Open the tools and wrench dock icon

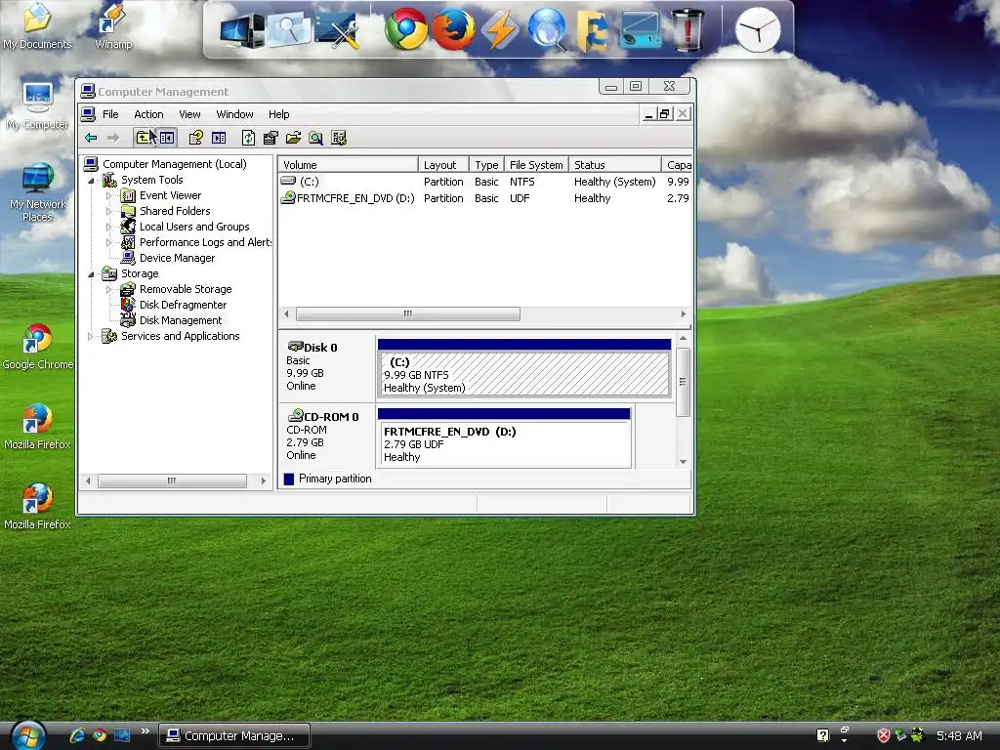(337, 30)
